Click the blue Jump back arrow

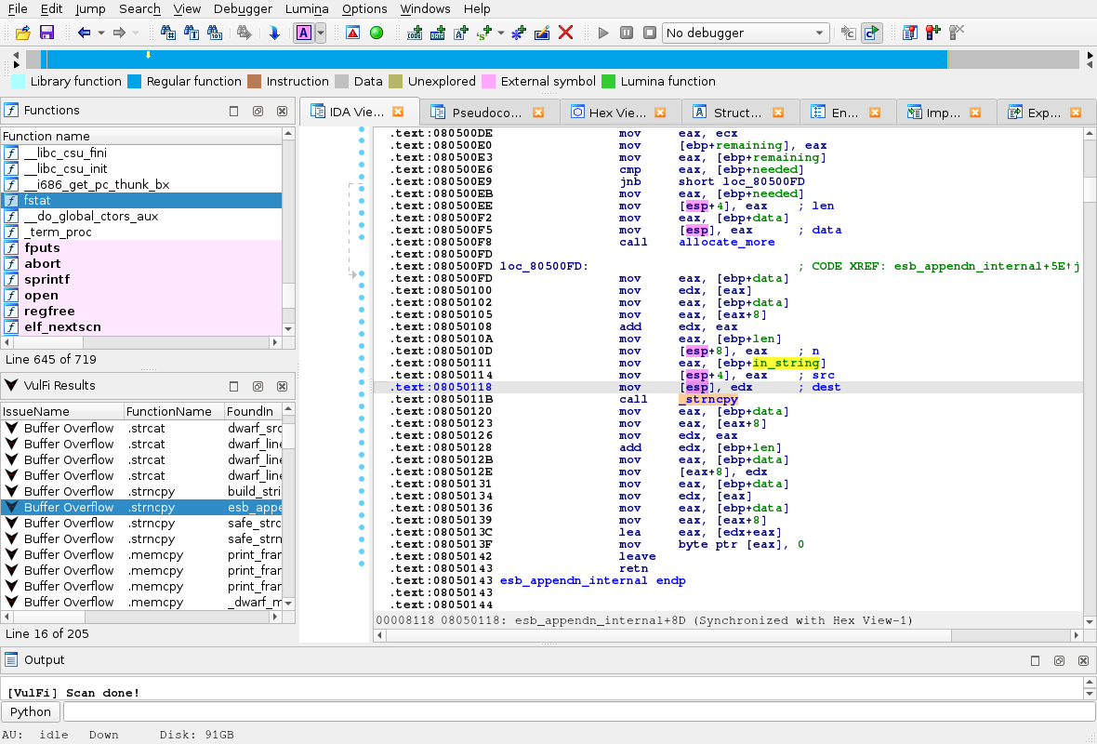84,33
